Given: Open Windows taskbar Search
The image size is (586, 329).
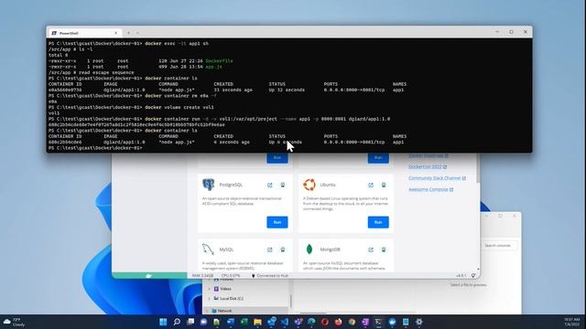Looking at the screenshot, I should coord(177,322).
